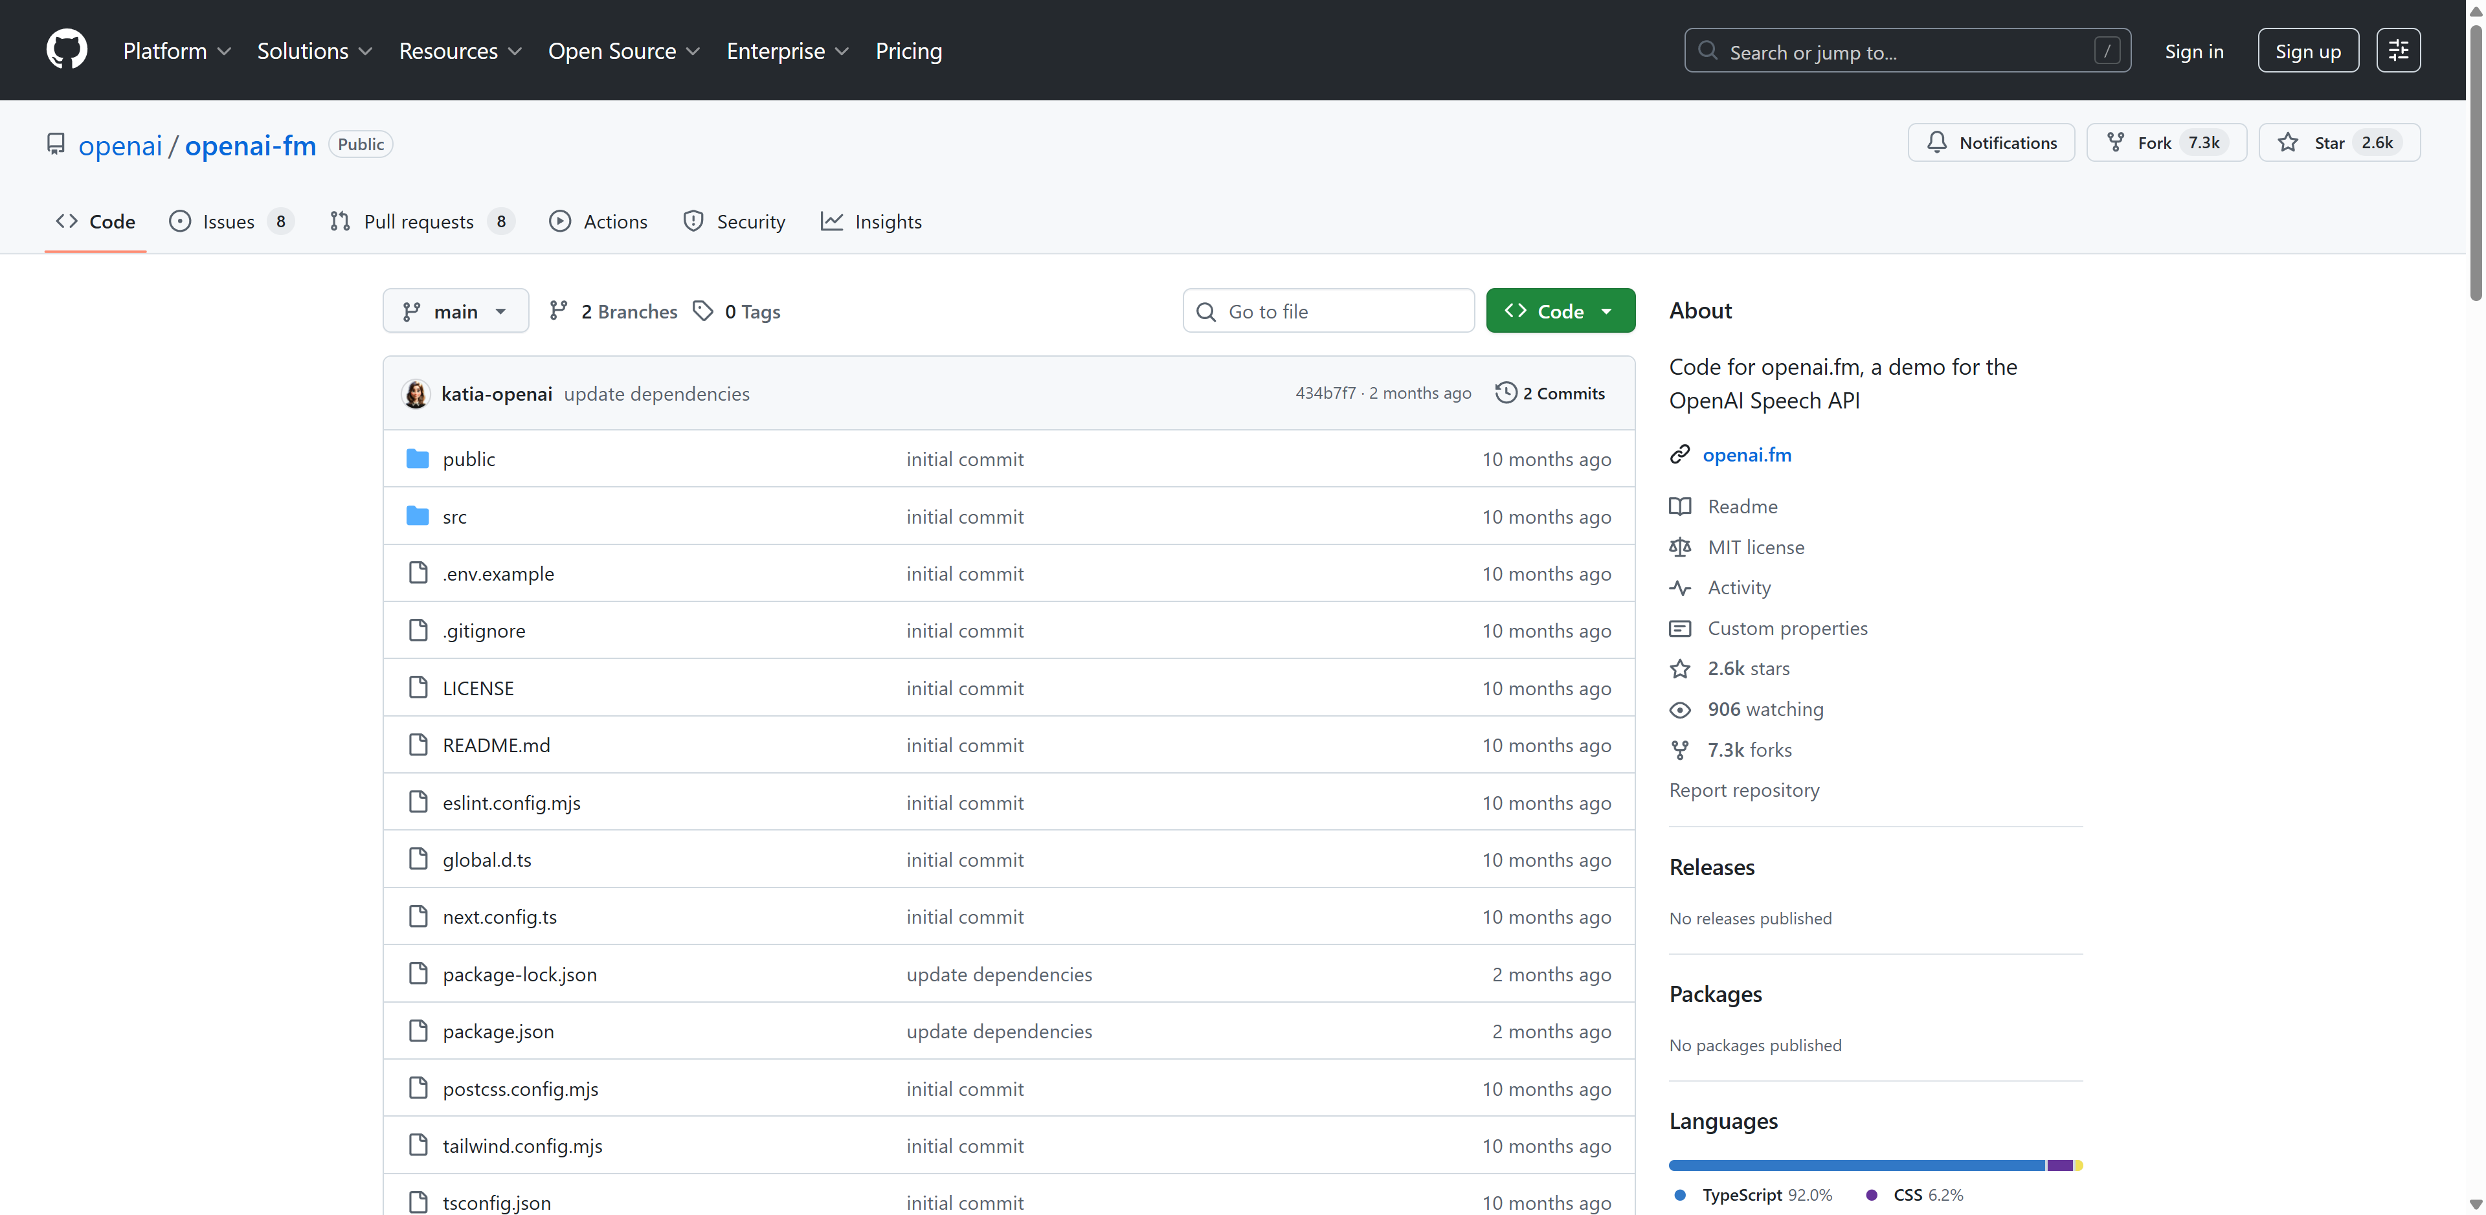Open the openai.fm website link

pyautogui.click(x=1746, y=454)
